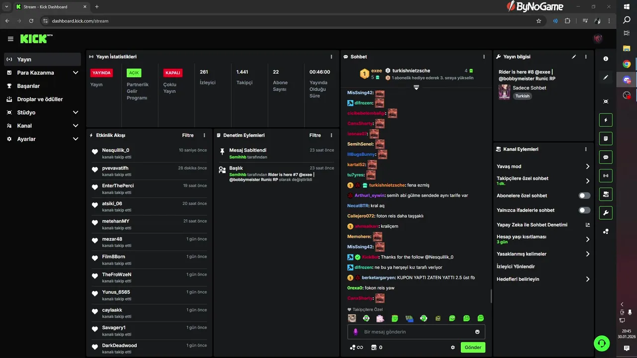Click the chat bubble icon in right toolbar
Screen dimensions: 637x358
tap(606, 157)
